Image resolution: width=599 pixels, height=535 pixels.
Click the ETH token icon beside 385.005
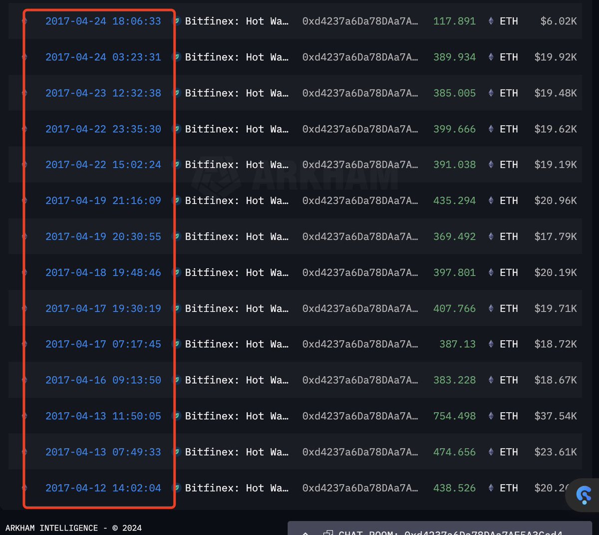click(491, 93)
